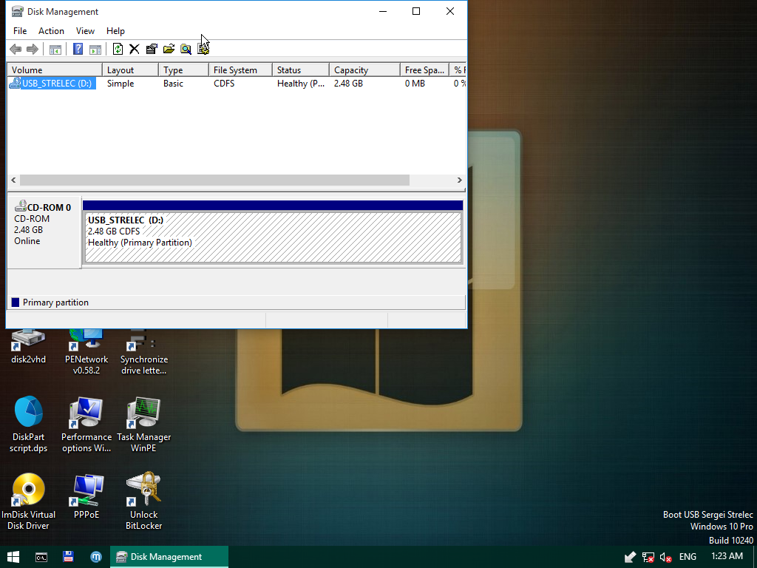Click the blue round 'm' taskbar icon
Image resolution: width=757 pixels, height=568 pixels.
point(96,557)
